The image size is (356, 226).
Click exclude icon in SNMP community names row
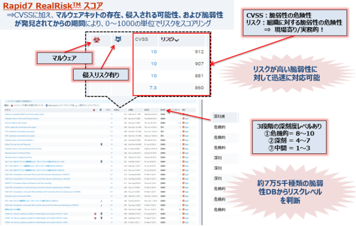click(184, 114)
